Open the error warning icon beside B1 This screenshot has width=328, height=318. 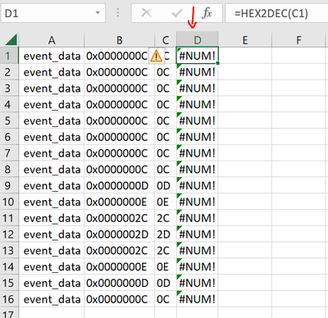click(156, 57)
